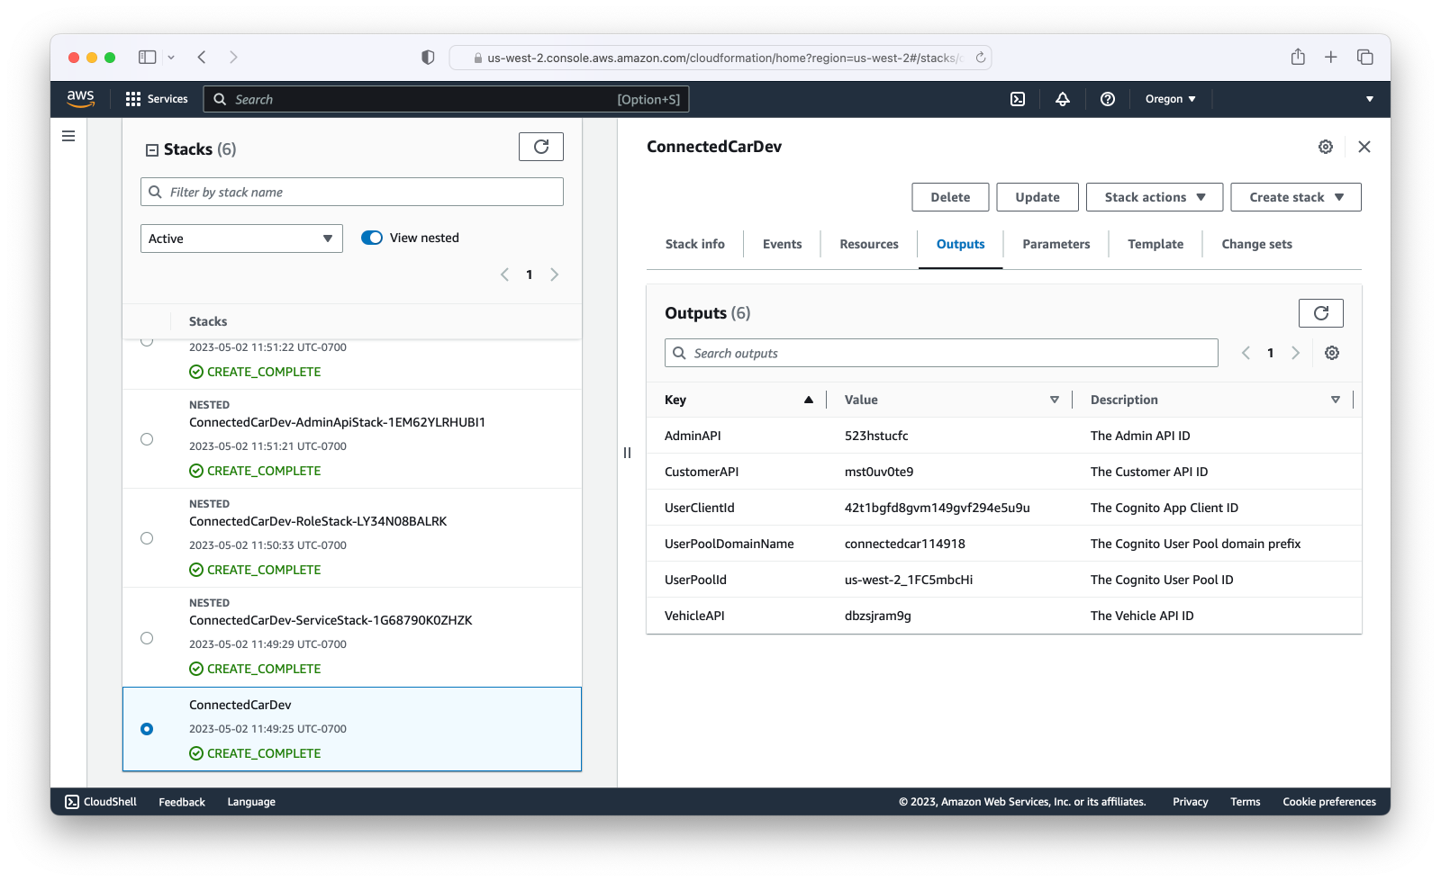This screenshot has width=1441, height=882.
Task: Click the privacy shield icon
Action: 428,58
